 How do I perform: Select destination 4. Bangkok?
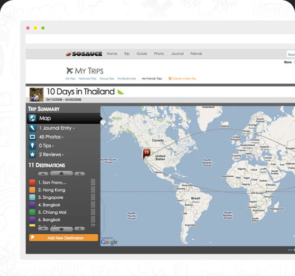coord(49,205)
